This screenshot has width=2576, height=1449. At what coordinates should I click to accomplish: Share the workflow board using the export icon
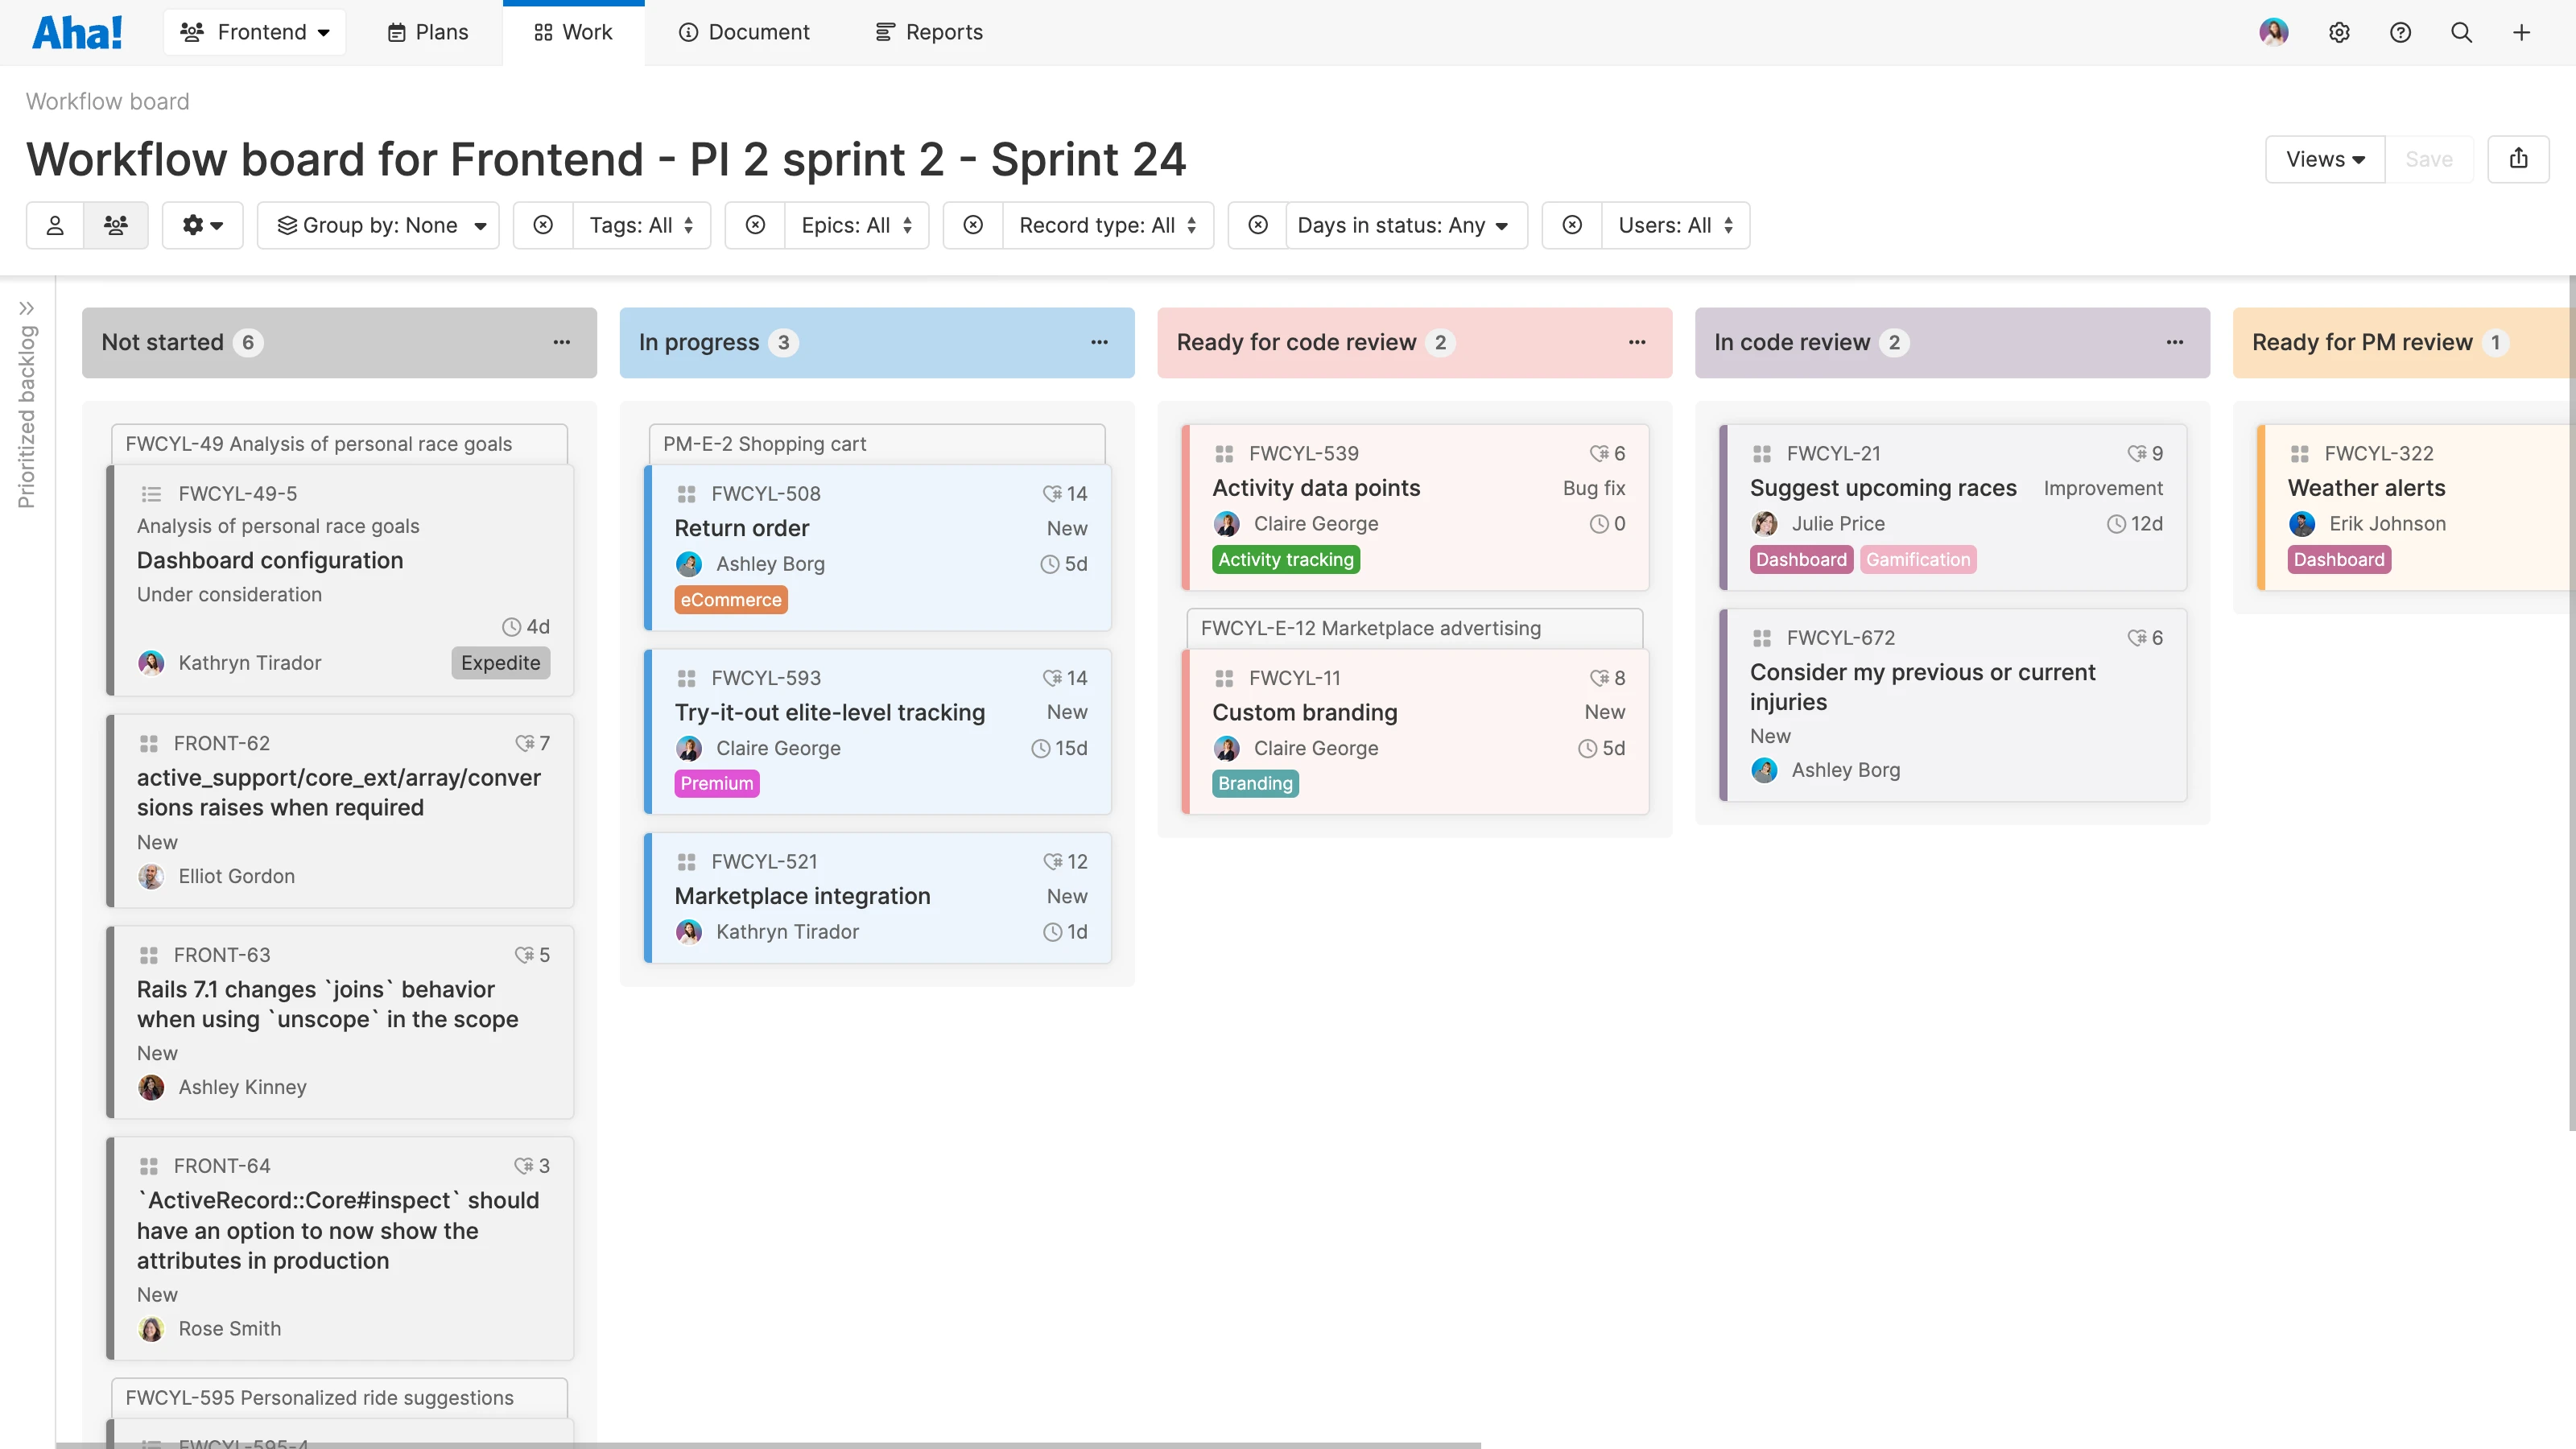2519,159
